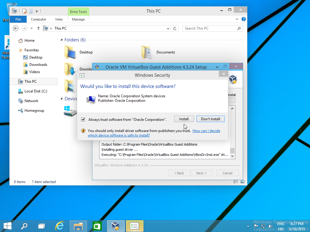Toggle Always trust software from Oracle Corporation
The width and height of the screenshot is (310, 232).
(83, 120)
